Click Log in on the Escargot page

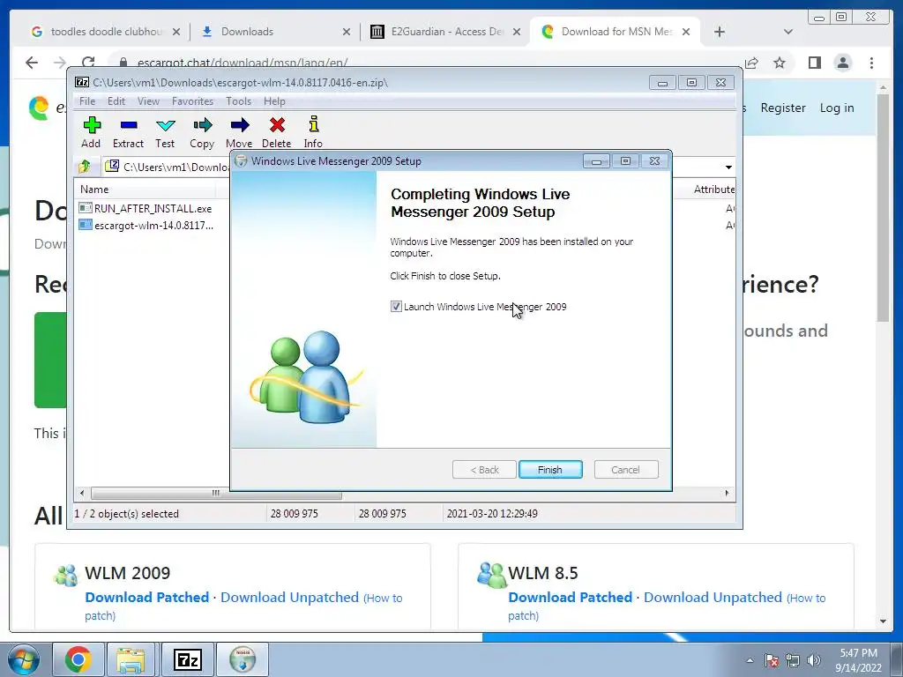pos(837,108)
